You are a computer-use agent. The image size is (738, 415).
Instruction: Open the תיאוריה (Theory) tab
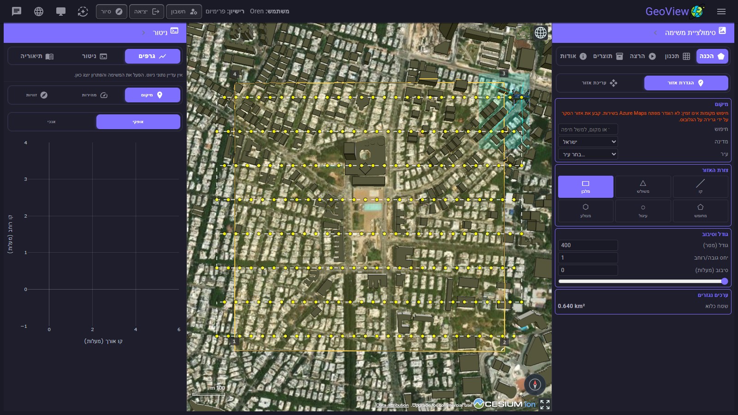[37, 56]
